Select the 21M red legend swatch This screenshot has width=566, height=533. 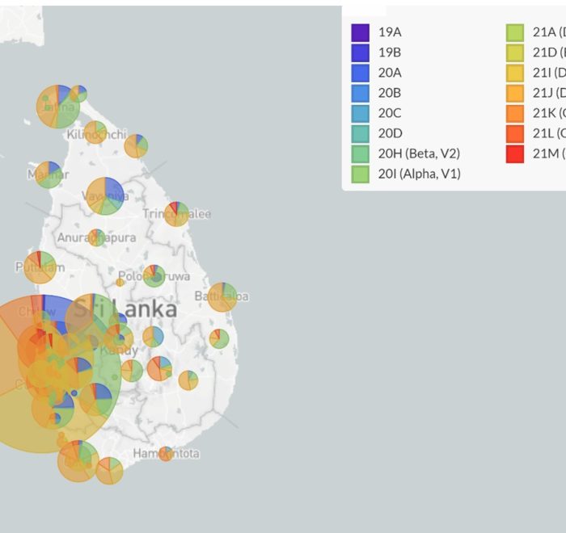tap(515, 153)
